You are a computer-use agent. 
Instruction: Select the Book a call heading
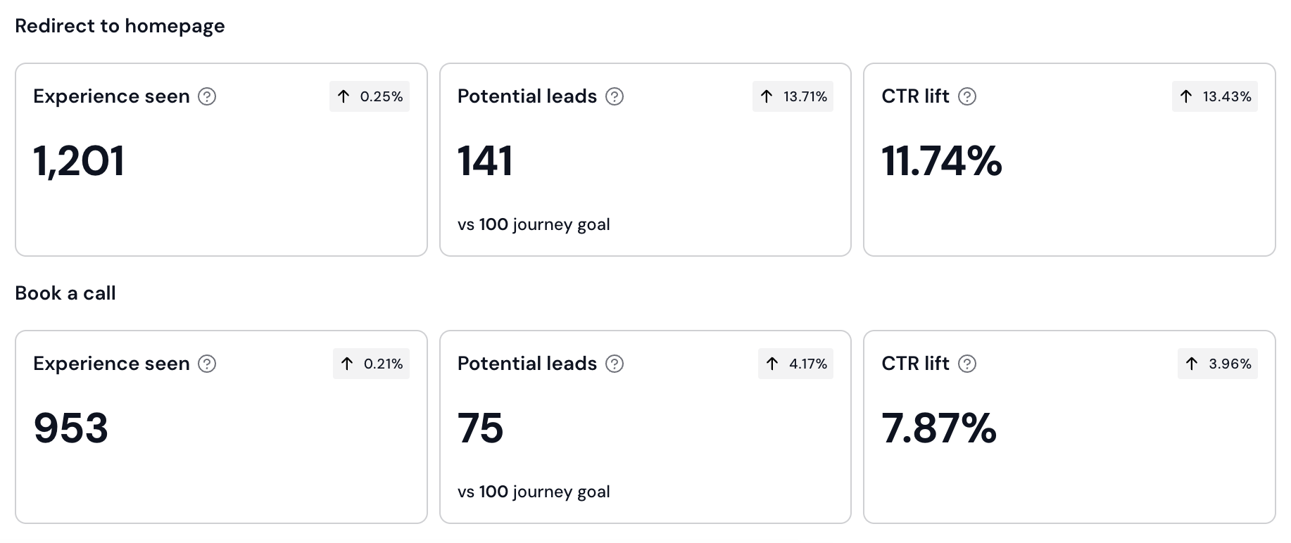tap(65, 293)
